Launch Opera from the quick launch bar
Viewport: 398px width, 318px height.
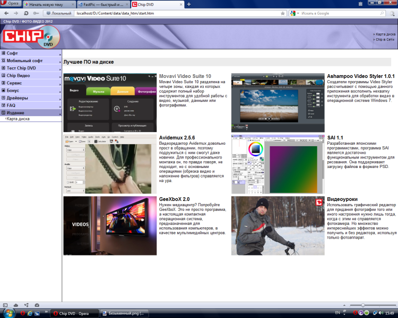(23, 313)
